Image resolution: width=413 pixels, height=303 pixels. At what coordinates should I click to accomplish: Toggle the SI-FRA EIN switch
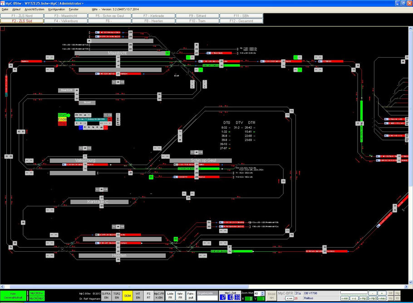[106, 296]
